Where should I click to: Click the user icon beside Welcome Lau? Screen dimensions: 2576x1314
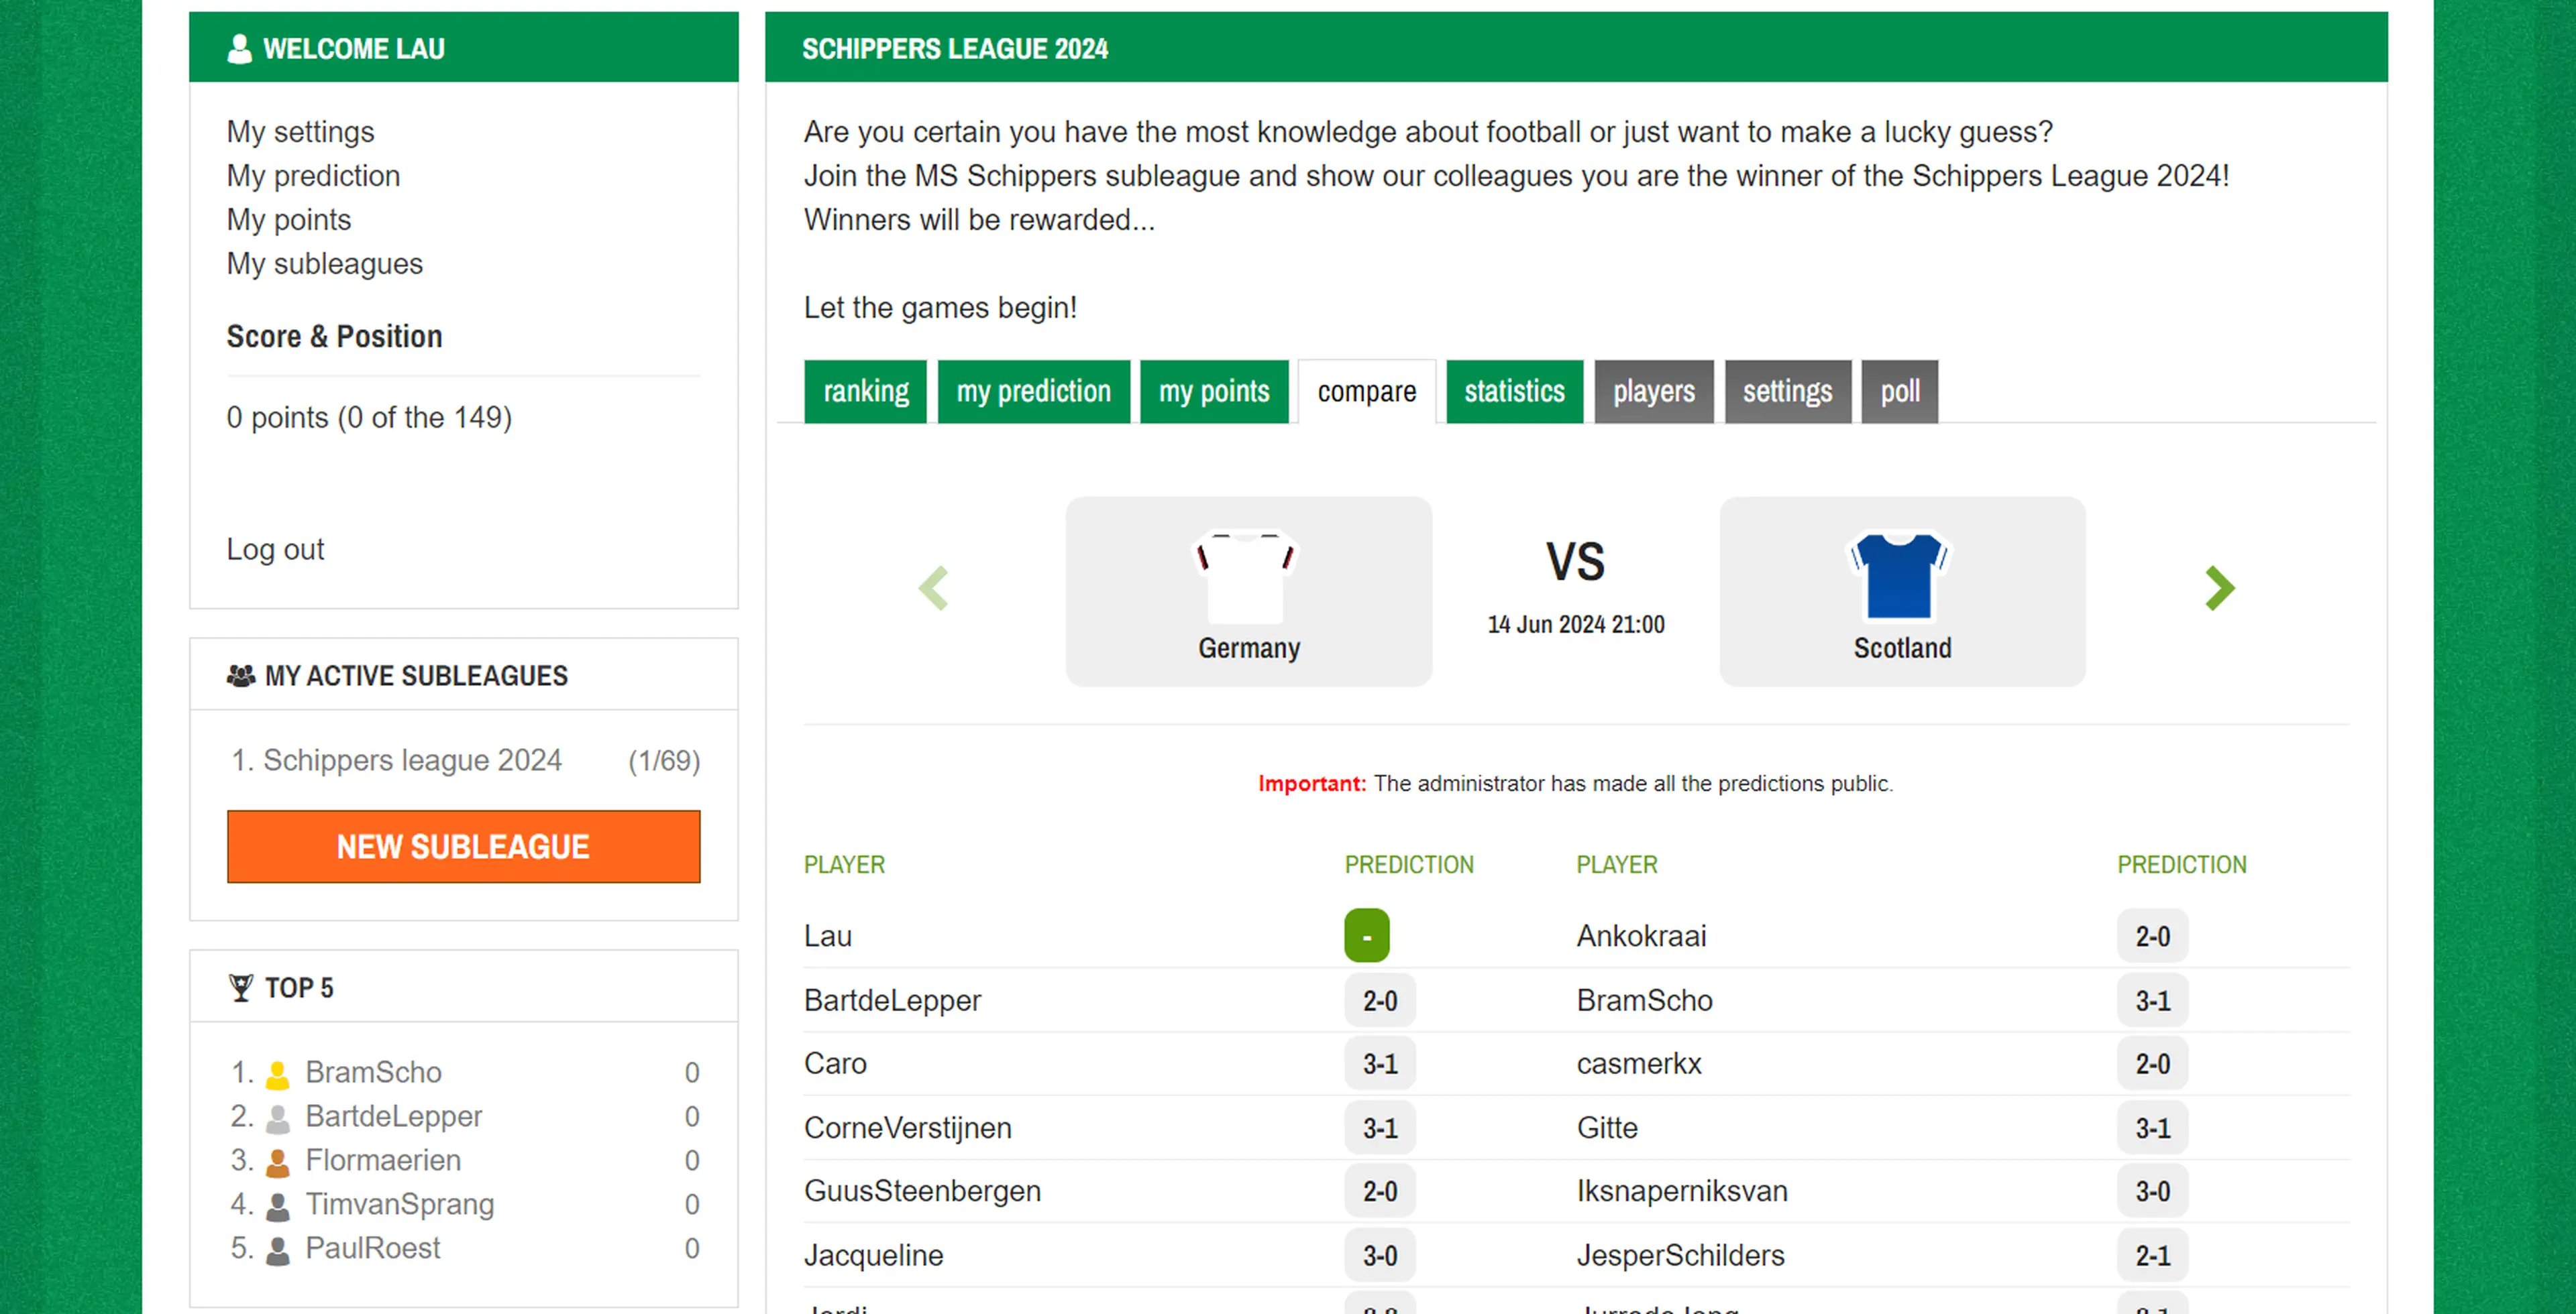point(239,49)
